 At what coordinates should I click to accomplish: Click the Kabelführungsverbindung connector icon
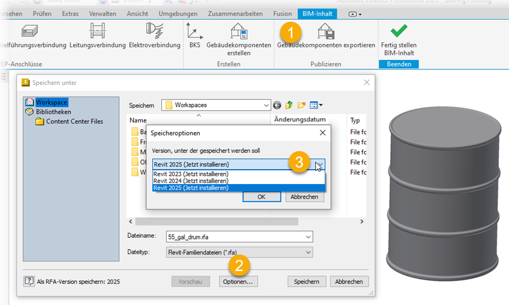[x=29, y=31]
